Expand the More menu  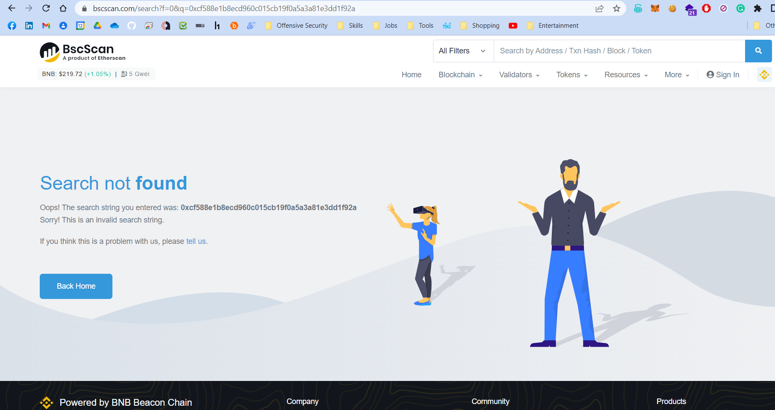coord(677,75)
